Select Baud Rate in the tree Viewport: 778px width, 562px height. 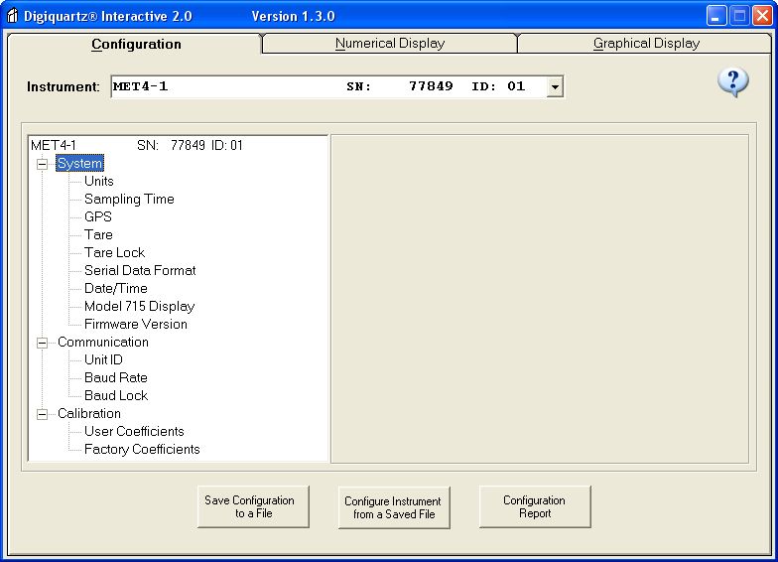[115, 377]
